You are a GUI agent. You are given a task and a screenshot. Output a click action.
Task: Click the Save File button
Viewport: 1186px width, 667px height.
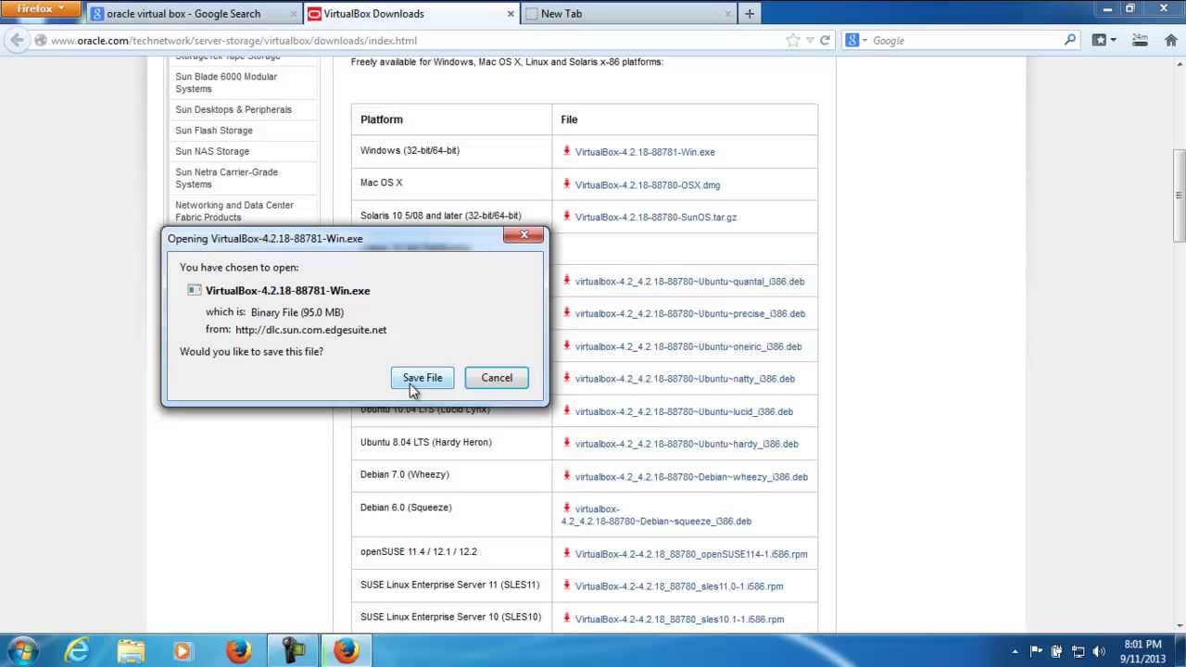(423, 378)
